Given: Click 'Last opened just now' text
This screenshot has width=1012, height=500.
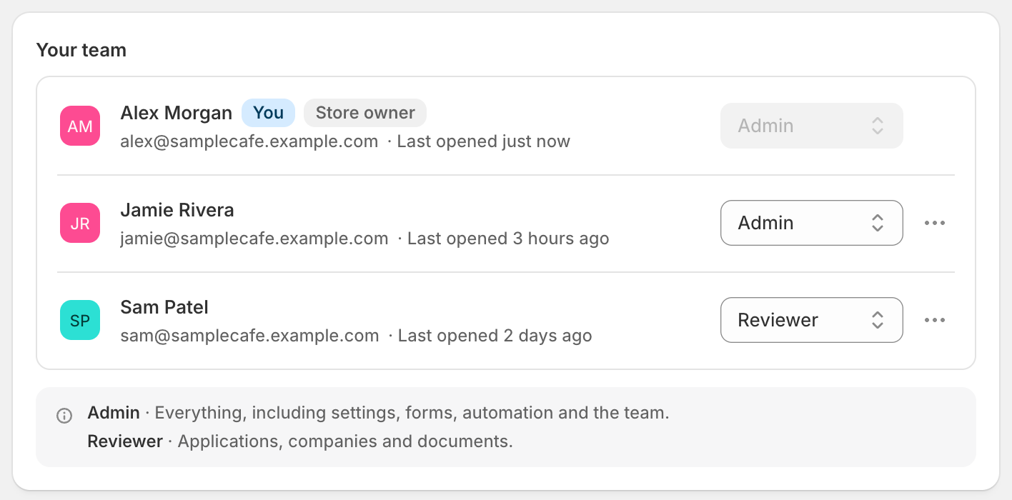Looking at the screenshot, I should pos(484,141).
